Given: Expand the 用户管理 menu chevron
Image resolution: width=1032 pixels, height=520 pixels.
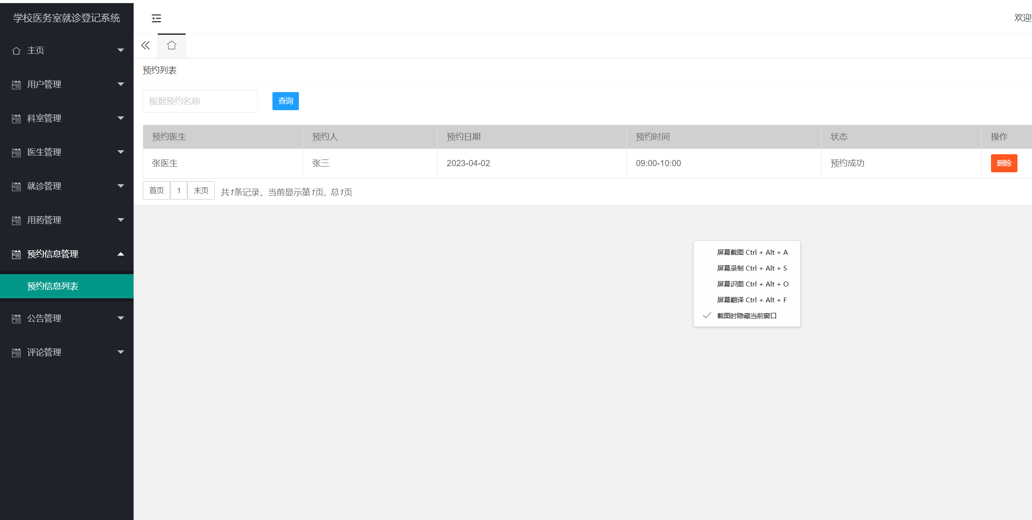Looking at the screenshot, I should [121, 84].
